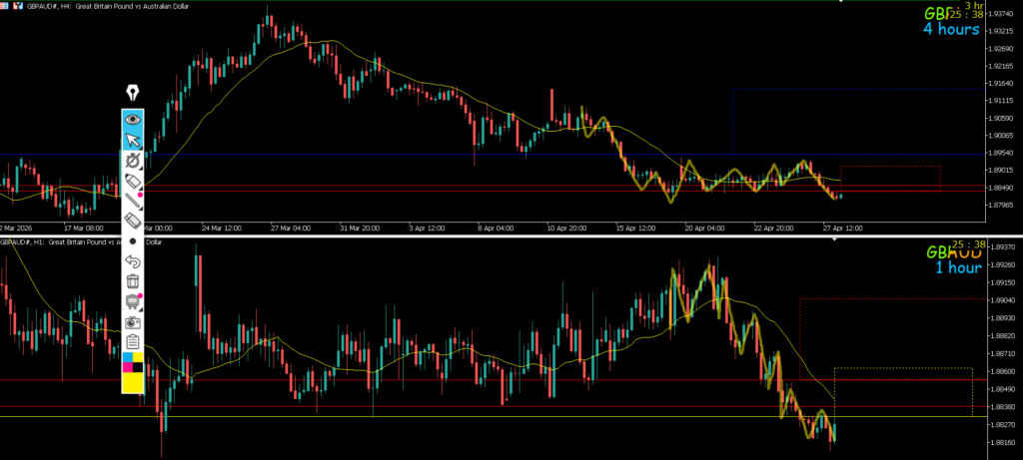The height and width of the screenshot is (460, 1023).
Task: Select the eraser tool
Action: 133,221
